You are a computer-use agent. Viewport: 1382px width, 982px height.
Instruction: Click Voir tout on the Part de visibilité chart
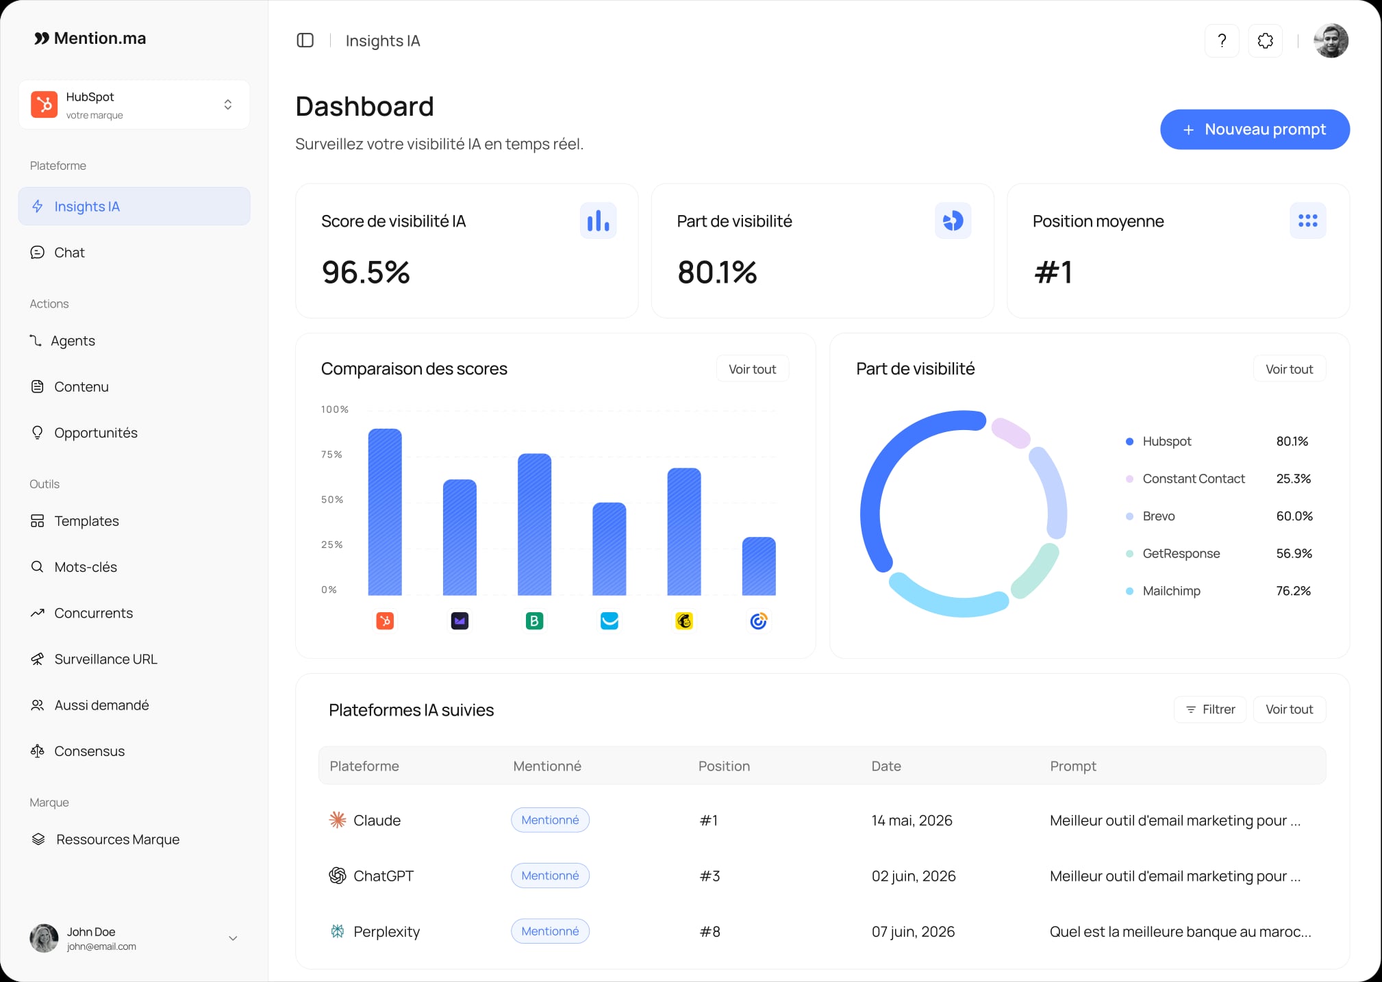click(1289, 368)
